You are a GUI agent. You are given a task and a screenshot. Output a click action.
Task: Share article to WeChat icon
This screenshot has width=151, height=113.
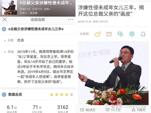coord(120,34)
